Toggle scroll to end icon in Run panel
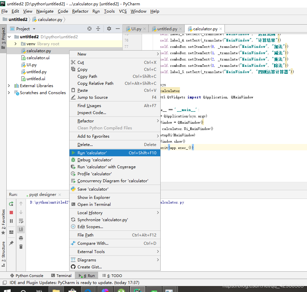Viewport: 307px width, 292px height. pyautogui.click(x=21, y=229)
